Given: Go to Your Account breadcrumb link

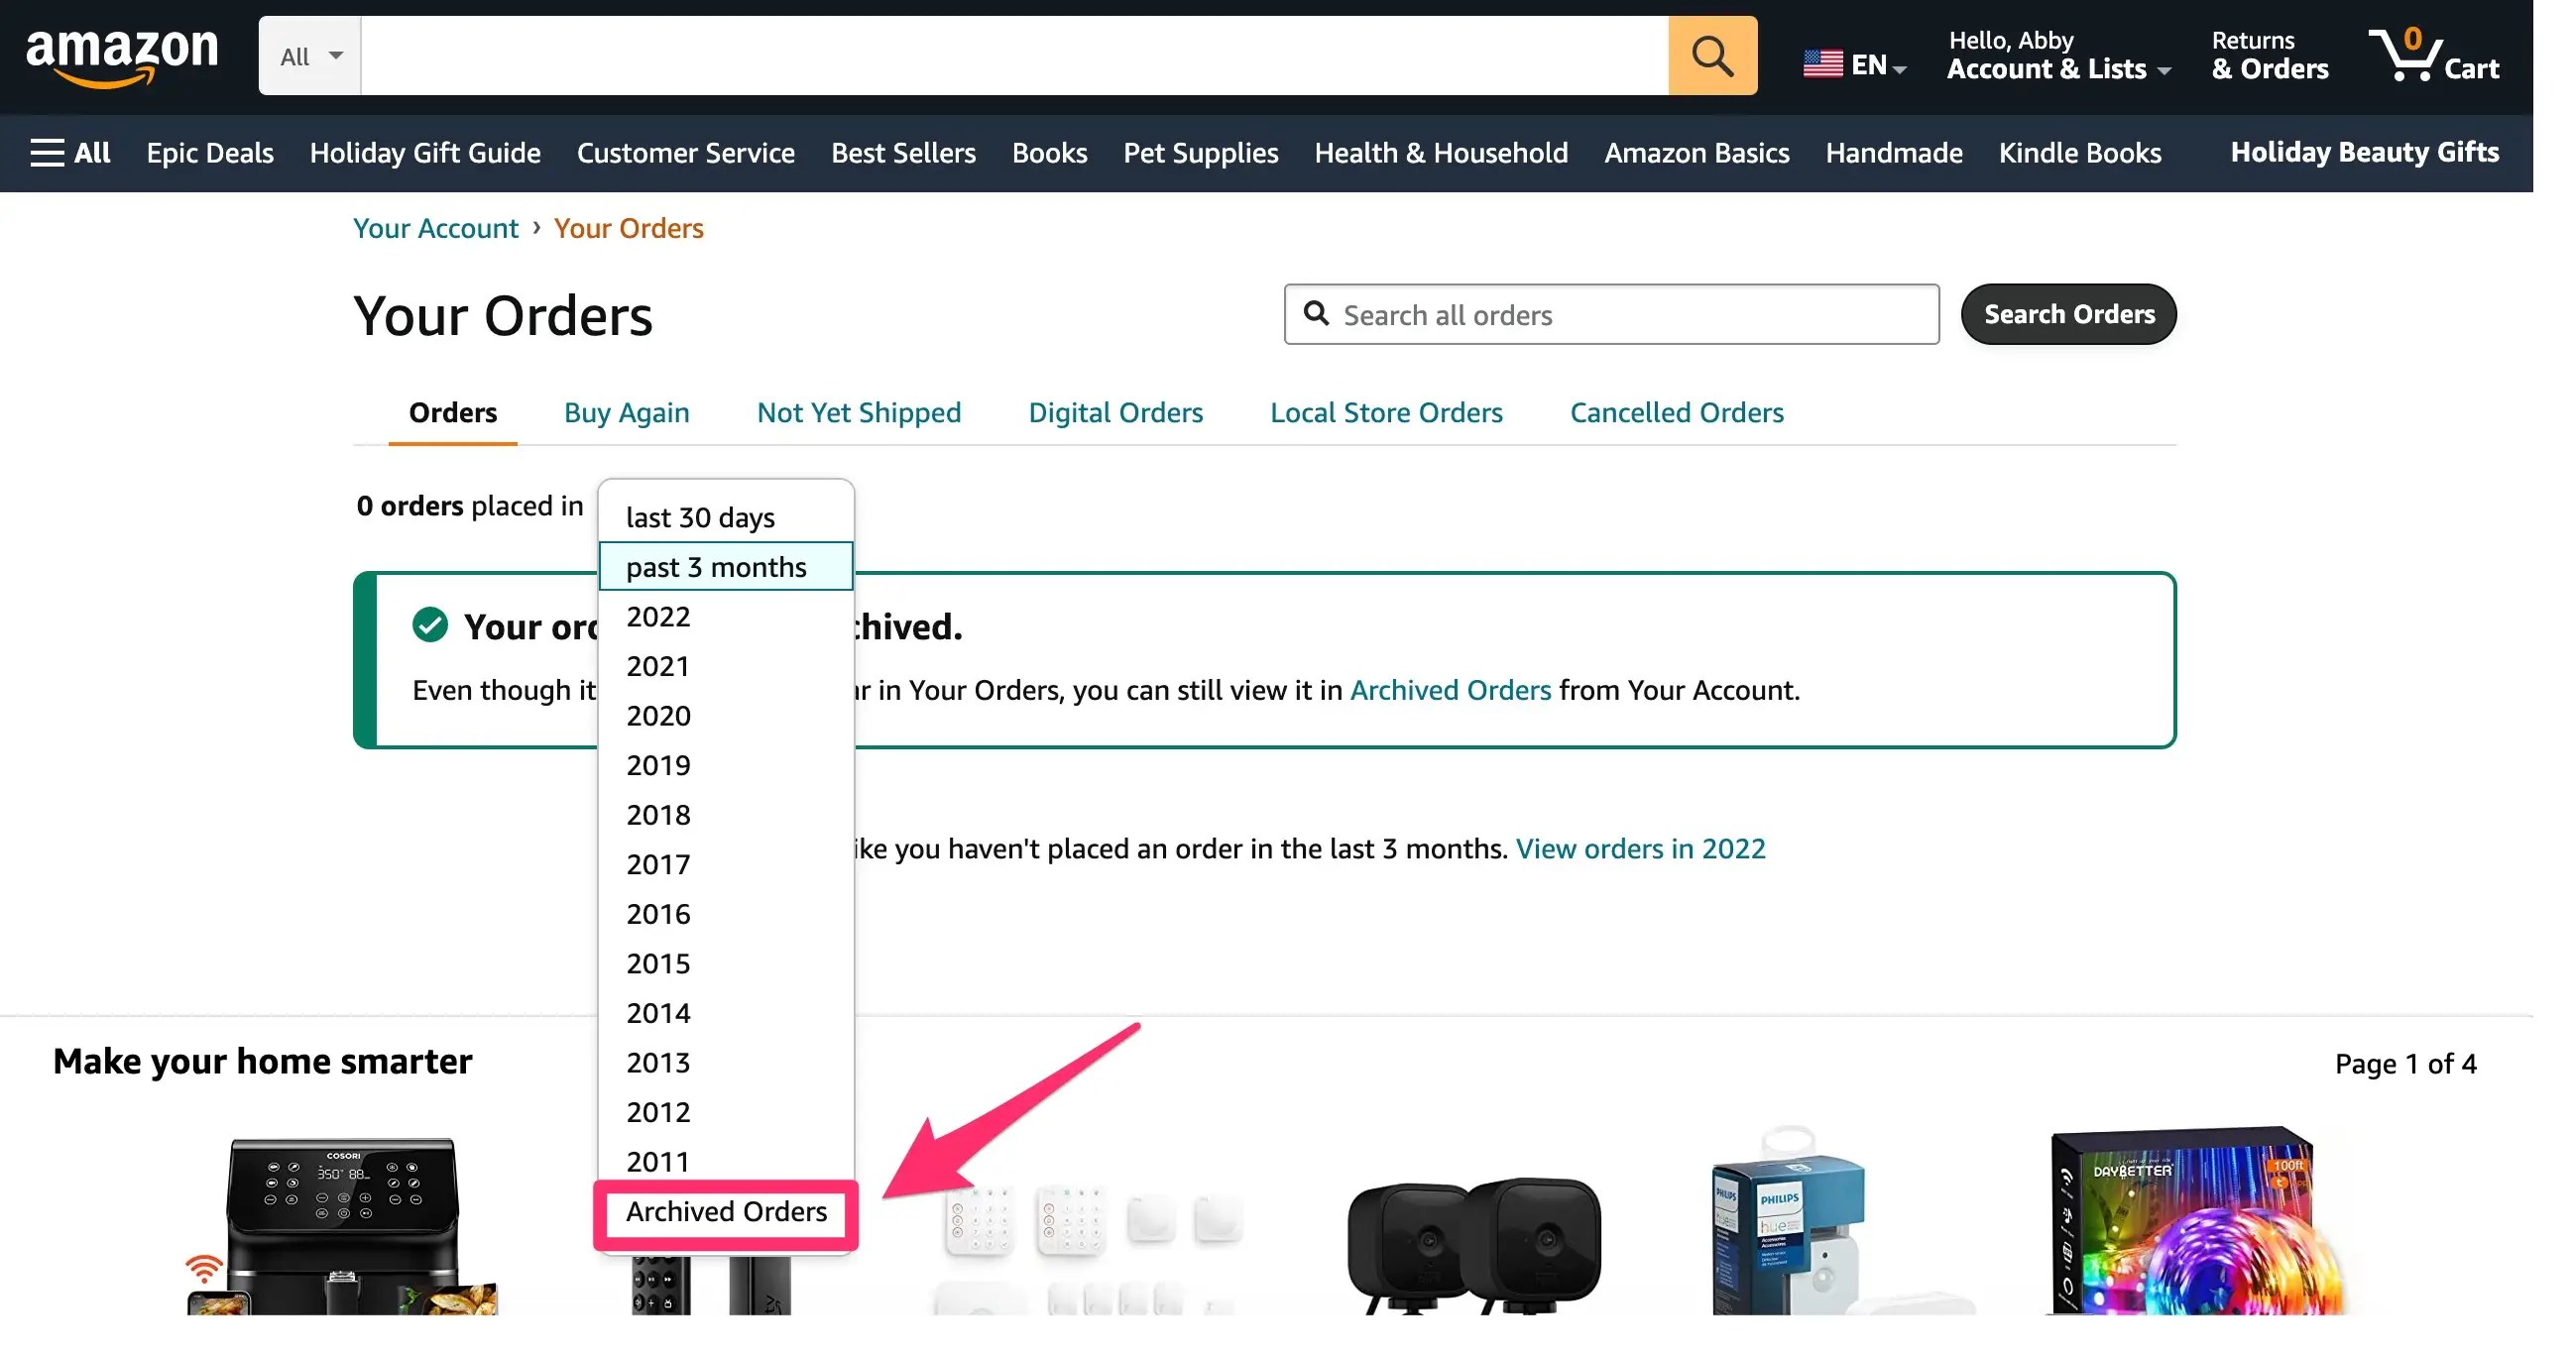Looking at the screenshot, I should tap(435, 229).
